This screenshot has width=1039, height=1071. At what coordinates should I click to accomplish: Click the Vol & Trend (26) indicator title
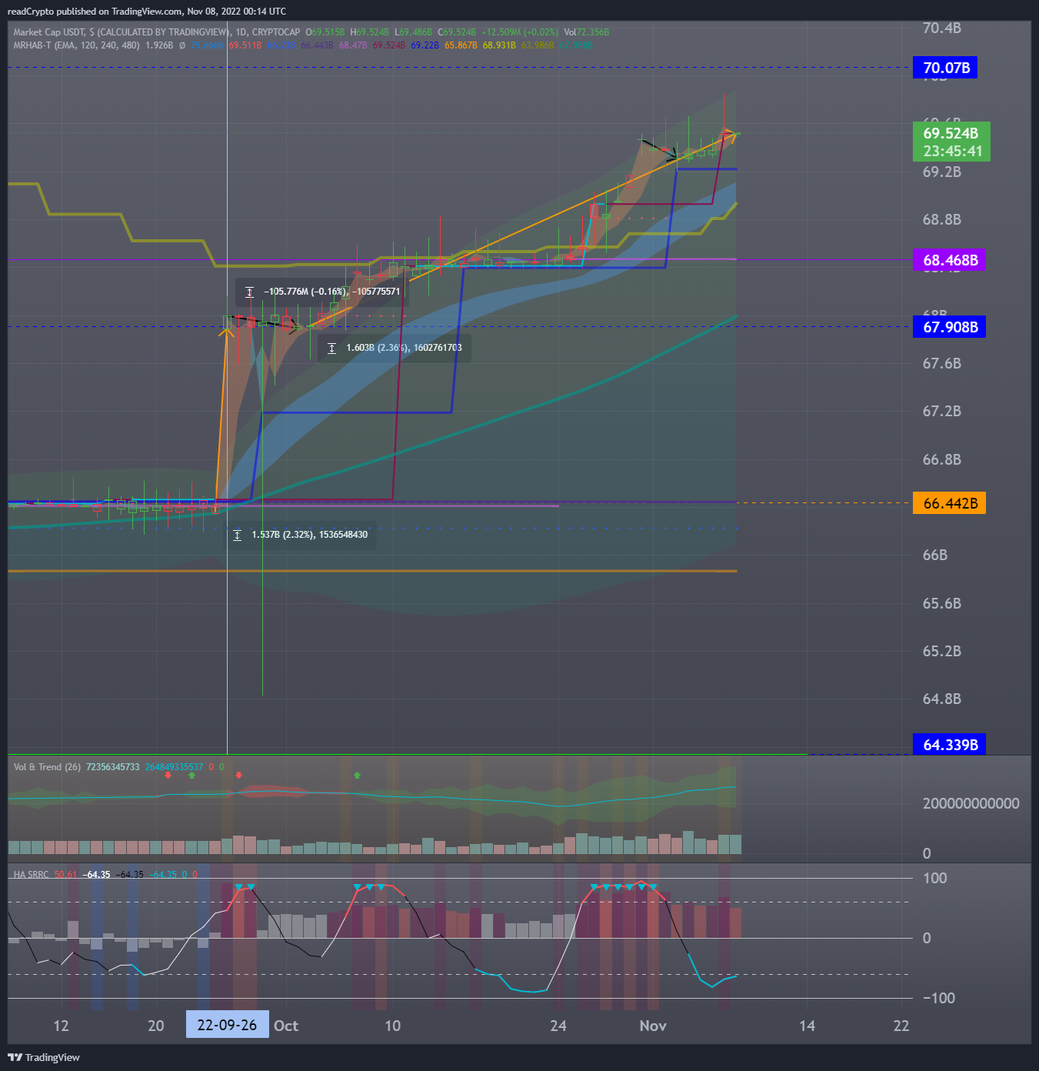click(47, 767)
